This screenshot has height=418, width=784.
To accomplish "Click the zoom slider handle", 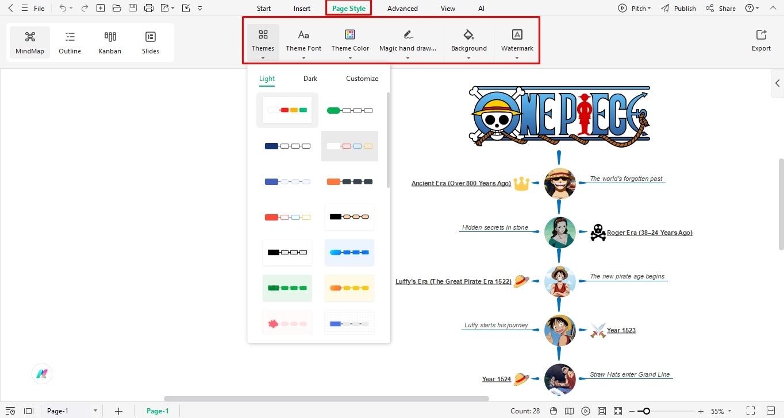I will (647, 411).
